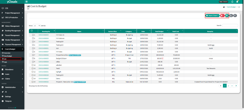Screen dimensions: 245x110
Task: Click the Tenant Management icon
Action: tap(2, 35)
